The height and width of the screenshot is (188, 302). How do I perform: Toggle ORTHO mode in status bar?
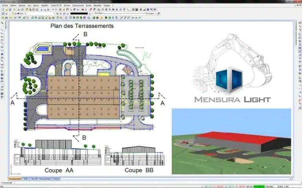249,186
